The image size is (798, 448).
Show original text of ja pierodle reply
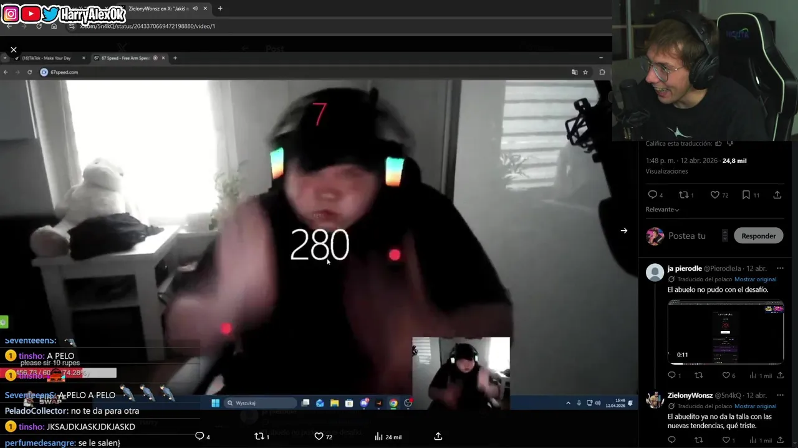tap(755, 279)
